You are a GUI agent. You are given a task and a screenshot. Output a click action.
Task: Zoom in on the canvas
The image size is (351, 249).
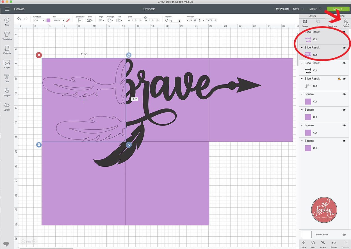(35, 241)
